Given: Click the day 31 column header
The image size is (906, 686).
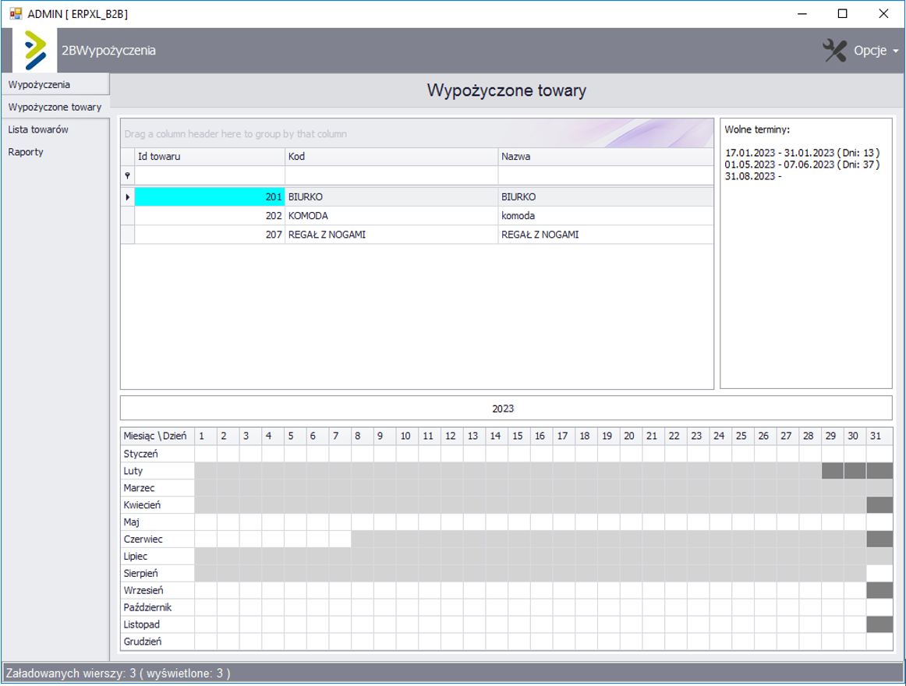Looking at the screenshot, I should [x=879, y=436].
